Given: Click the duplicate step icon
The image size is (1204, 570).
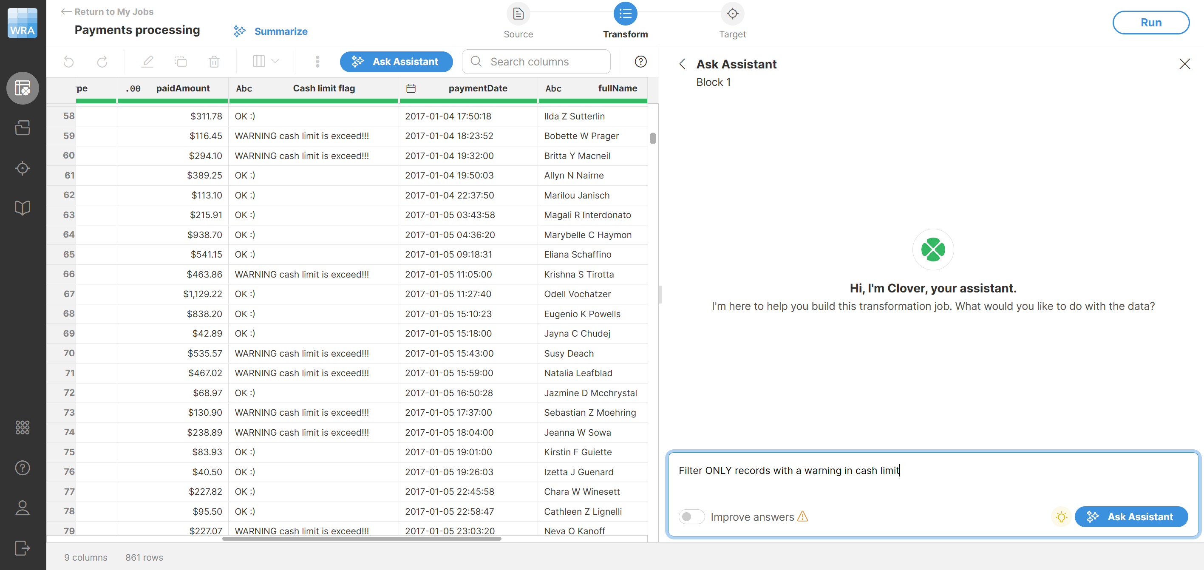Looking at the screenshot, I should [181, 62].
